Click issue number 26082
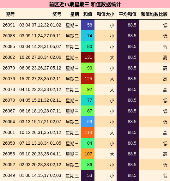Viewport: 170px width, 181px height. tap(9, 57)
